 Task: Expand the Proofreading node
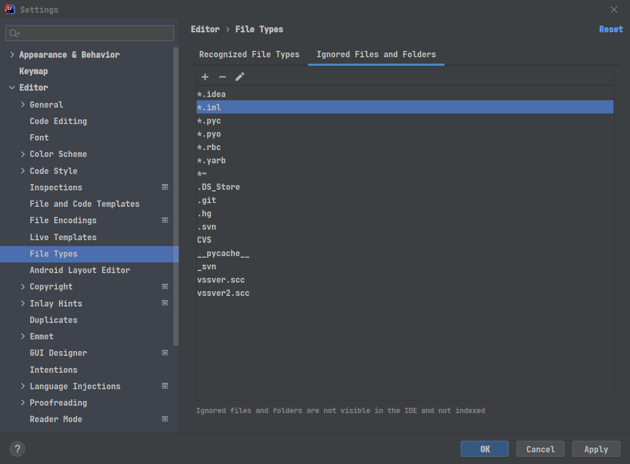pyautogui.click(x=23, y=402)
